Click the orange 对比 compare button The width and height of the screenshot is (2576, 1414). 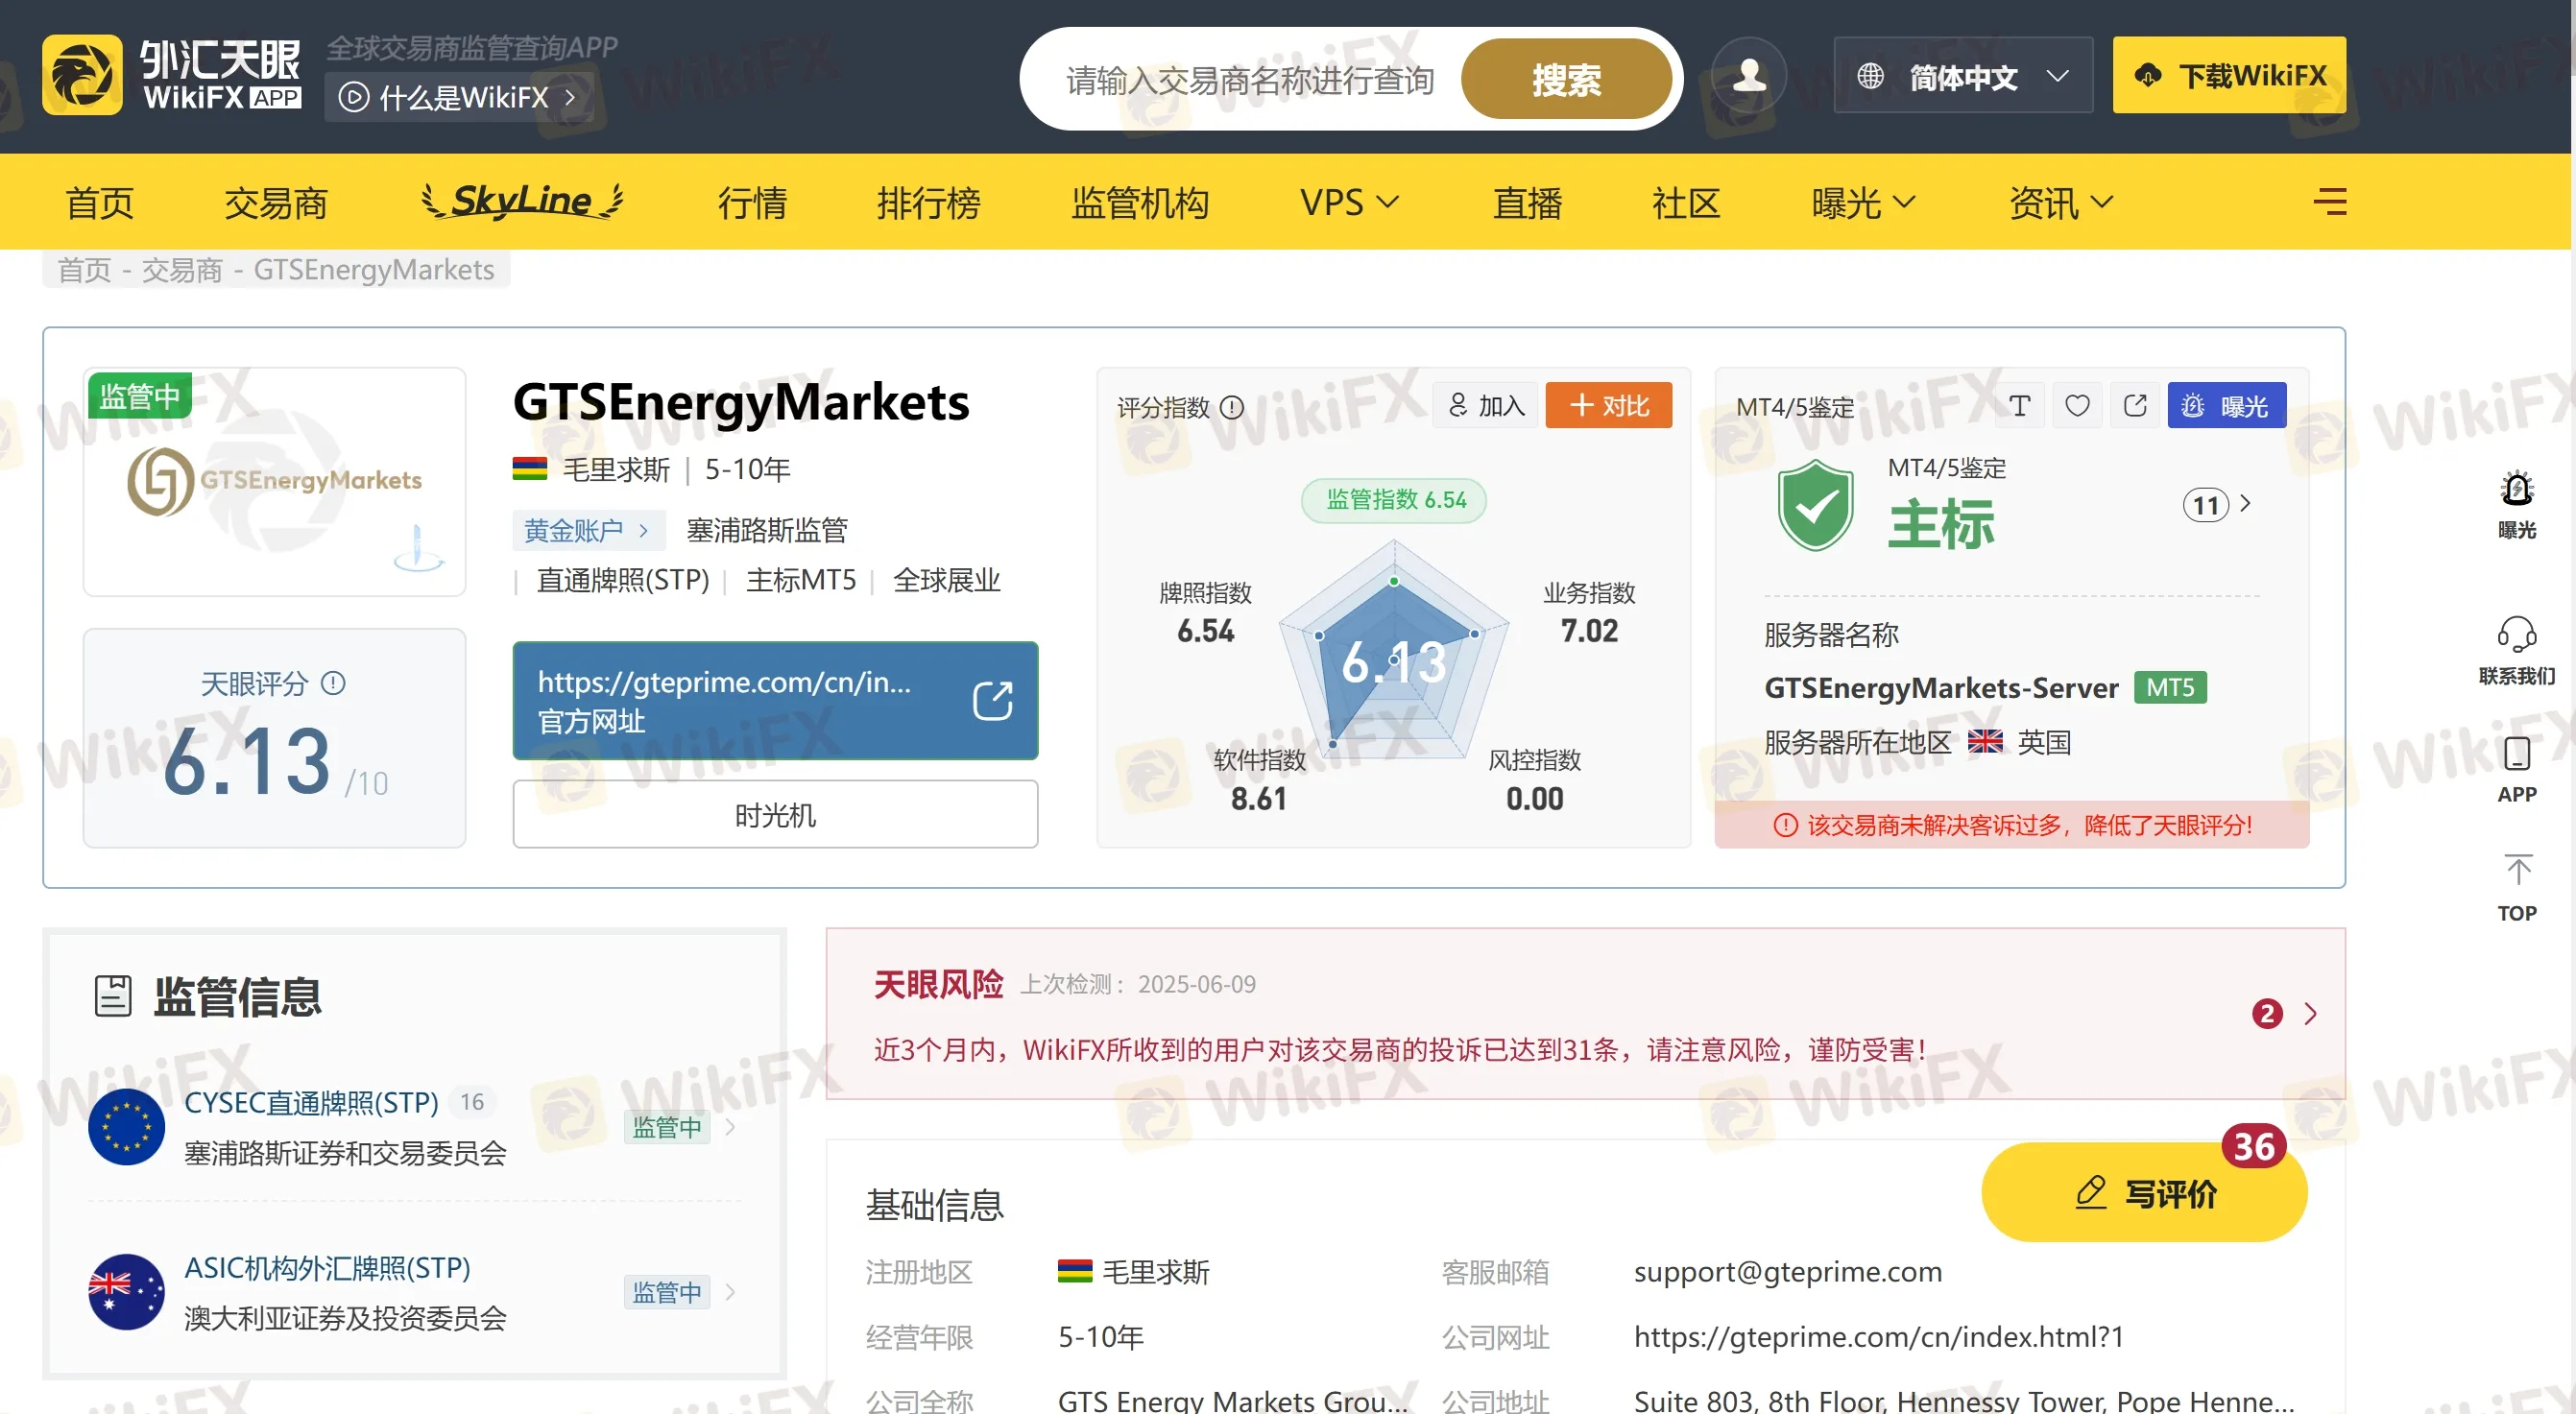[x=1608, y=405]
